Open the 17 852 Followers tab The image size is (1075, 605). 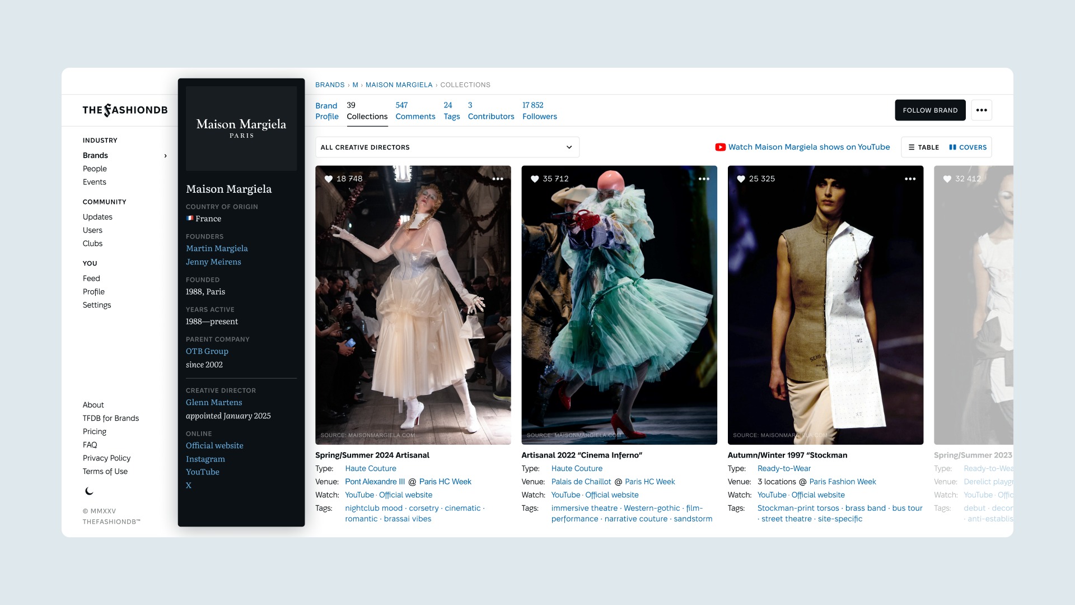(x=540, y=111)
